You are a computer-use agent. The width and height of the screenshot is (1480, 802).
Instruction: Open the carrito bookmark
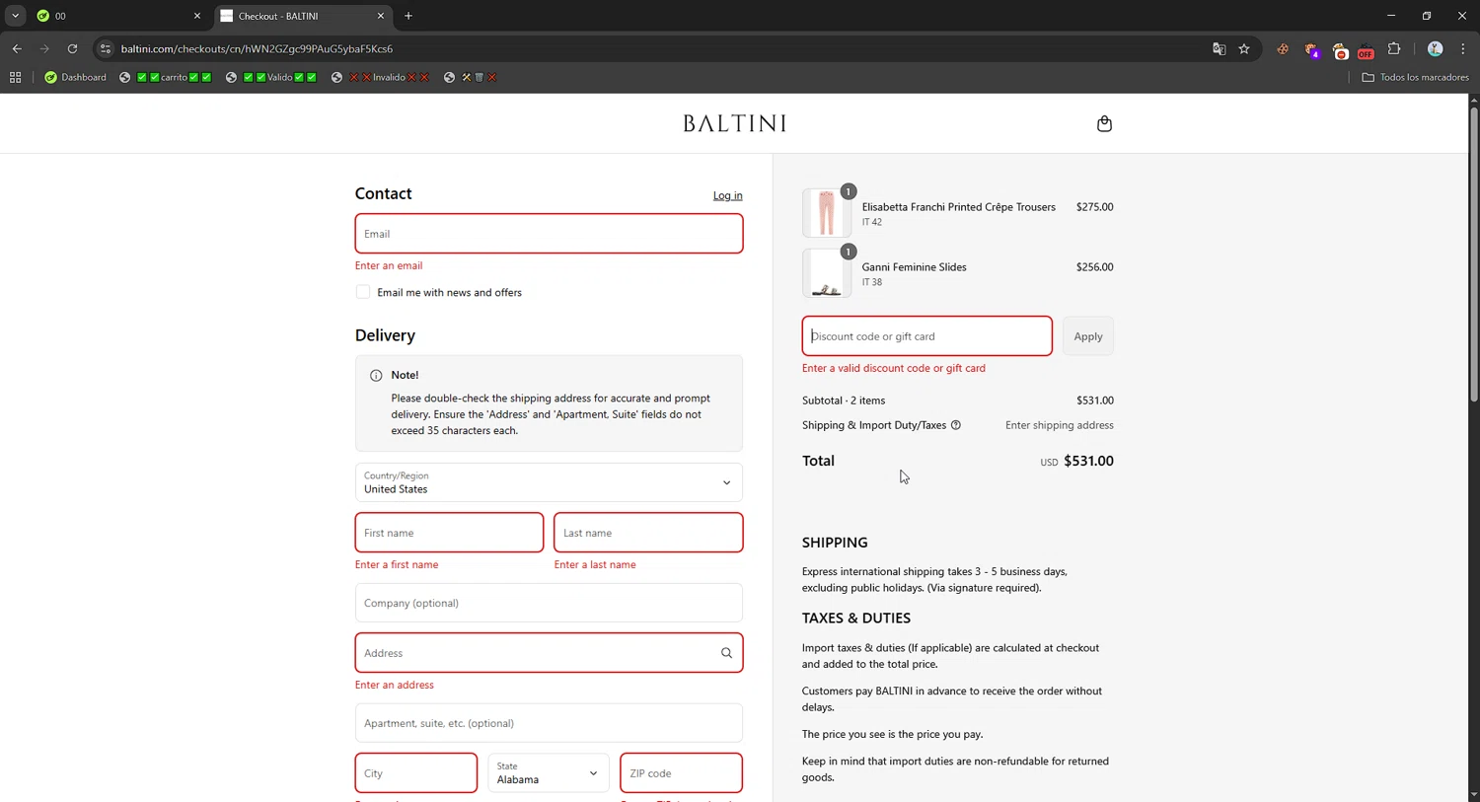click(165, 77)
